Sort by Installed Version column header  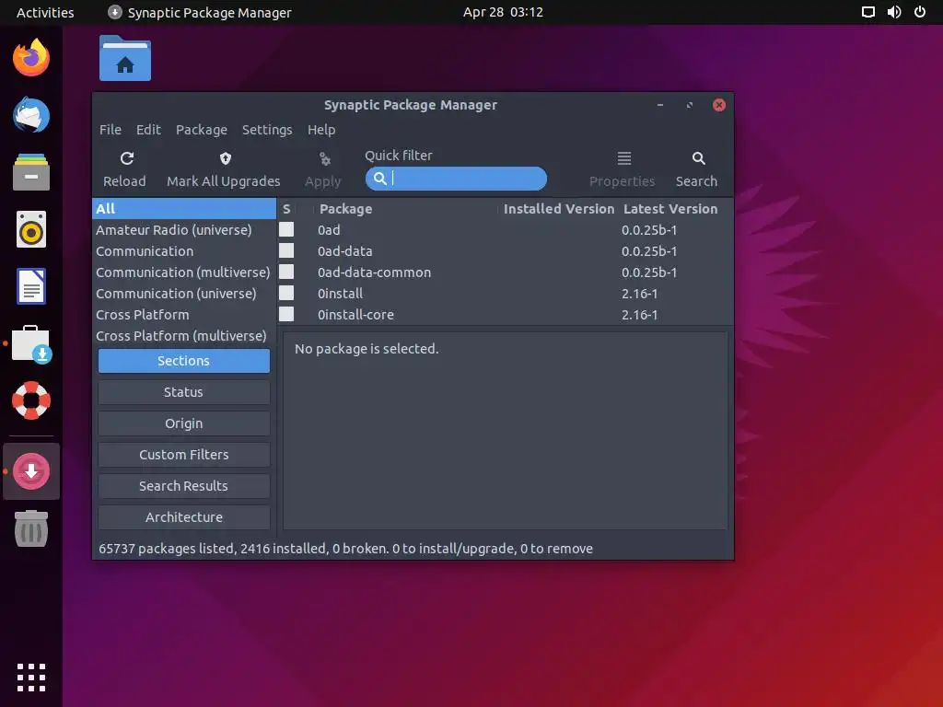click(559, 209)
